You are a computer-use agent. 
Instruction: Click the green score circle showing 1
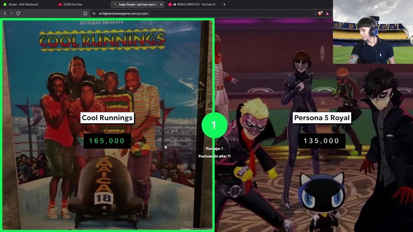214,125
